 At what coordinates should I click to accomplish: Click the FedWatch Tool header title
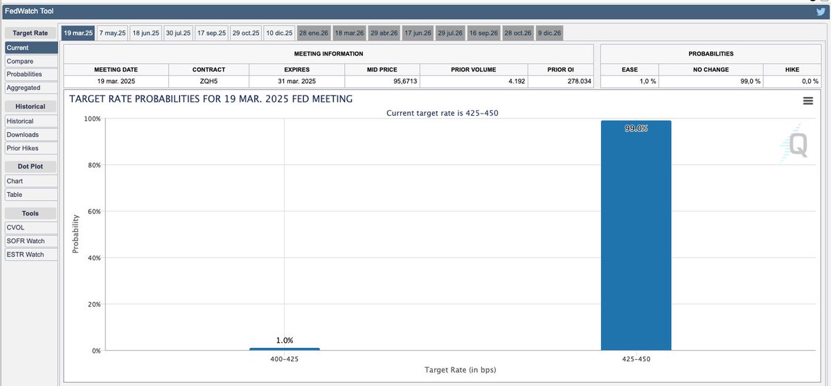click(x=29, y=11)
